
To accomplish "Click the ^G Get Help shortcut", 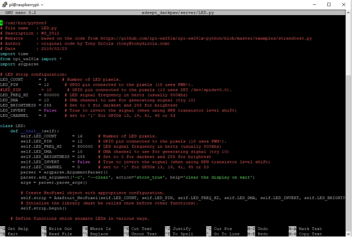I will tap(15, 229).
